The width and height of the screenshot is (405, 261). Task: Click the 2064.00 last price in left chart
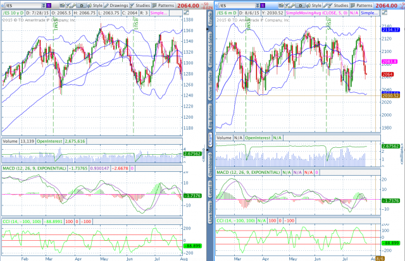click(188, 6)
